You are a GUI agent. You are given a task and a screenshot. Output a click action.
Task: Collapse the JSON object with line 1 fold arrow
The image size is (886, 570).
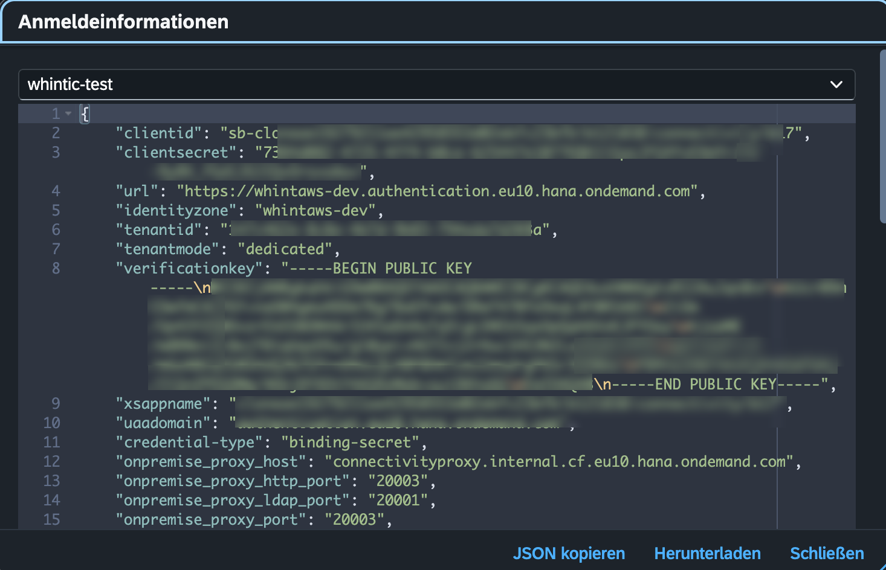(68, 114)
